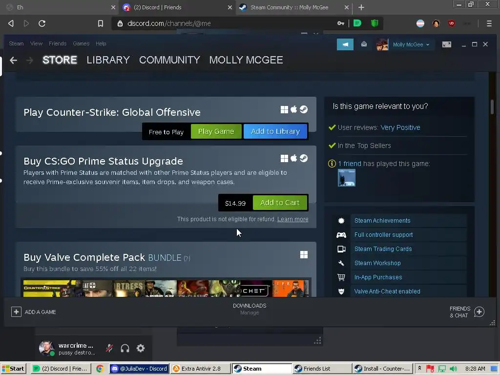500x375 pixels.
Task: Open the browser hamburger menu
Action: pyautogui.click(x=489, y=23)
